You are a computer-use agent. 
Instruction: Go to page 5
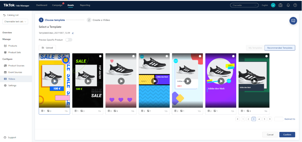point(264,119)
